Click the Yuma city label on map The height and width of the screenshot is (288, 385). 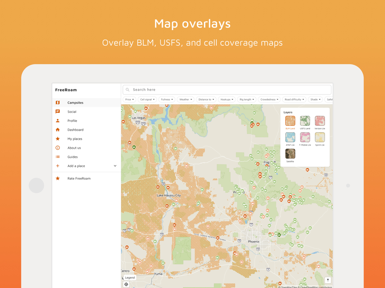pos(158,274)
